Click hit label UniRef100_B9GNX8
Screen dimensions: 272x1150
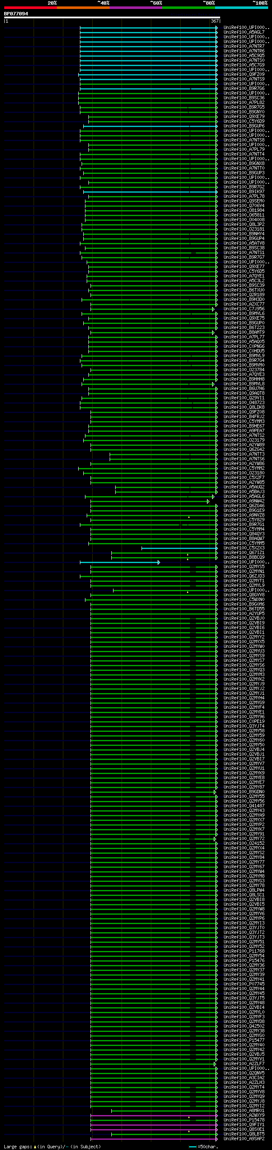click(244, 163)
